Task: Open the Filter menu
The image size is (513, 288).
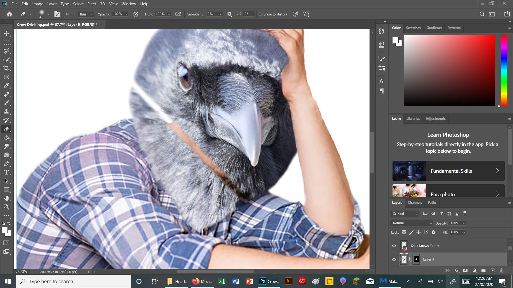Action: tap(92, 4)
